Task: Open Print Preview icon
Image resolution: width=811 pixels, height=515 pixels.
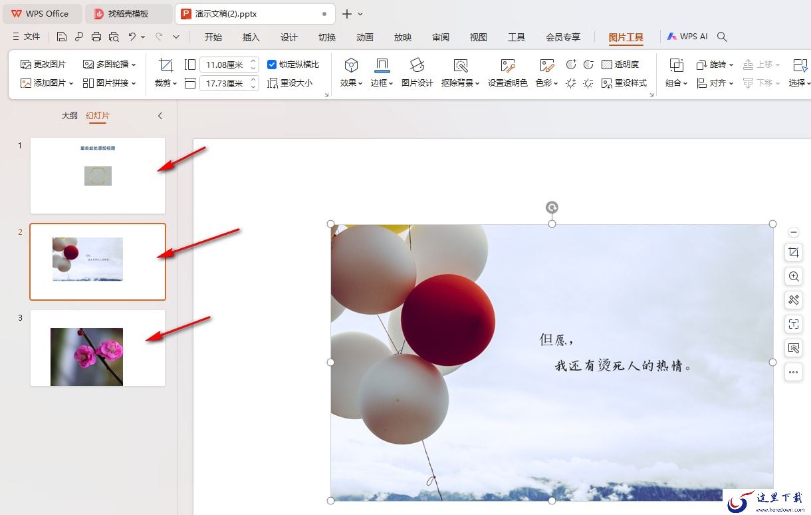Action: 114,37
